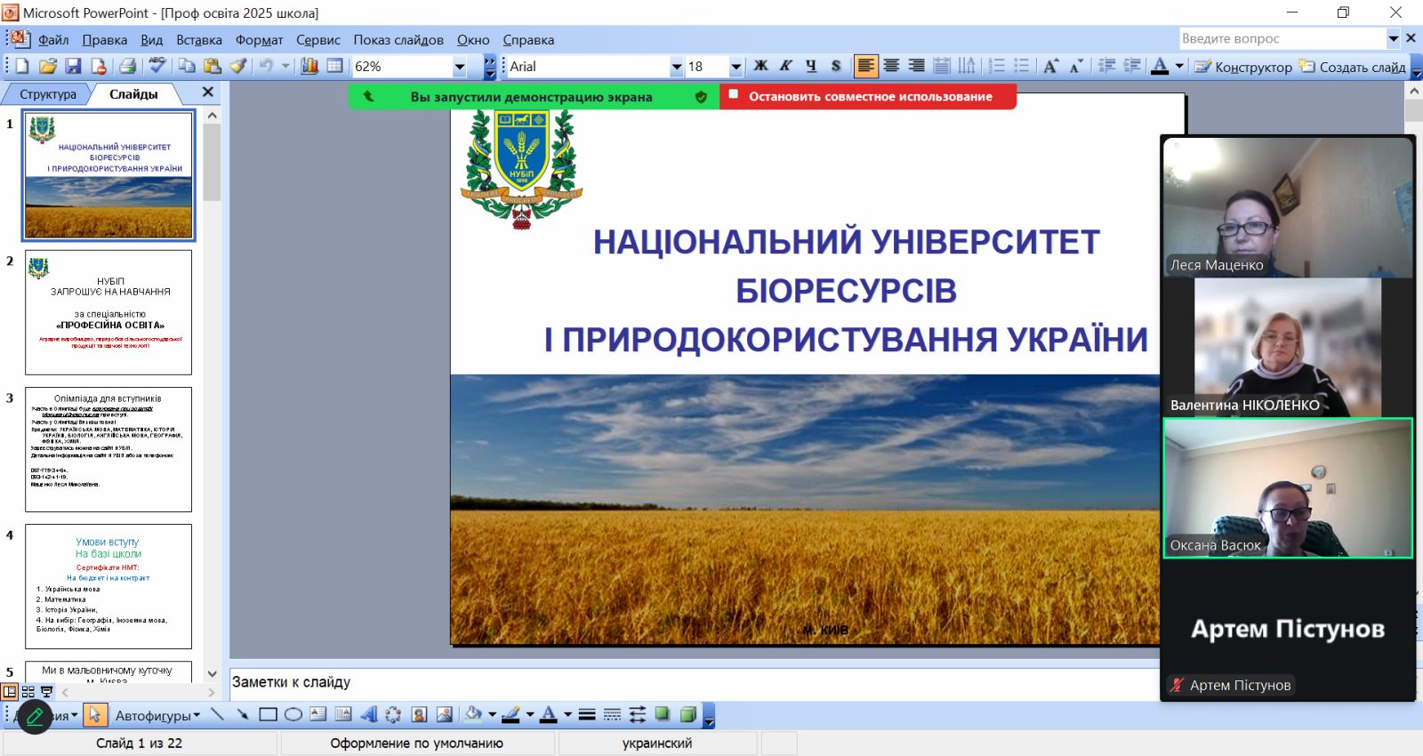Insert clip art from the drawing toolbar

pyautogui.click(x=419, y=714)
